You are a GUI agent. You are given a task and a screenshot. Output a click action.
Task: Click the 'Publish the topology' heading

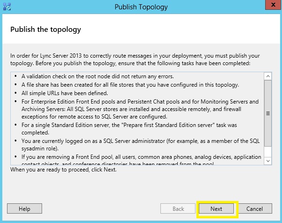click(x=45, y=30)
